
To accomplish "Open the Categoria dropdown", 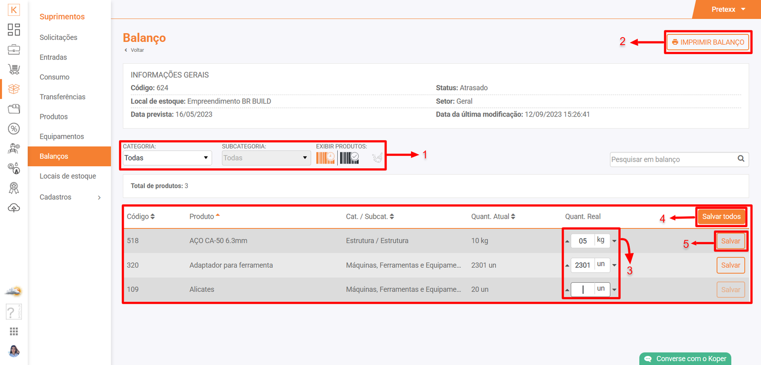I will pyautogui.click(x=167, y=158).
